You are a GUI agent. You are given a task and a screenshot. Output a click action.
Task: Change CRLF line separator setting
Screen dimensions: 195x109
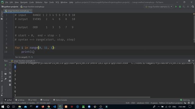133,103
